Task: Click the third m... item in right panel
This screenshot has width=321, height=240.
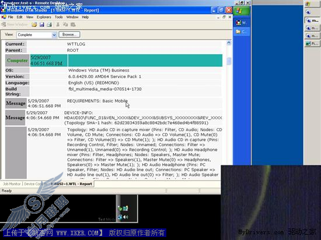Action: 312,36
